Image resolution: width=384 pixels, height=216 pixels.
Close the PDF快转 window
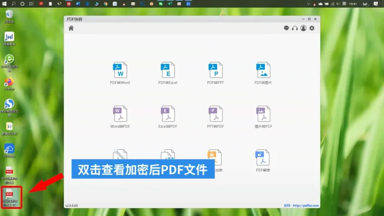click(x=315, y=19)
